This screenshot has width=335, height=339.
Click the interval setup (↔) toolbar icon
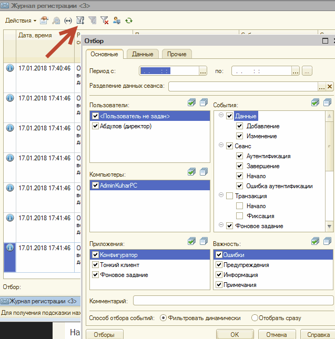(68, 20)
